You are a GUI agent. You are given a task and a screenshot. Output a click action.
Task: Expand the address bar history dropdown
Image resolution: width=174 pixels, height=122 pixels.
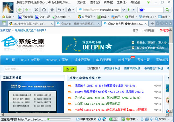click(x=124, y=10)
